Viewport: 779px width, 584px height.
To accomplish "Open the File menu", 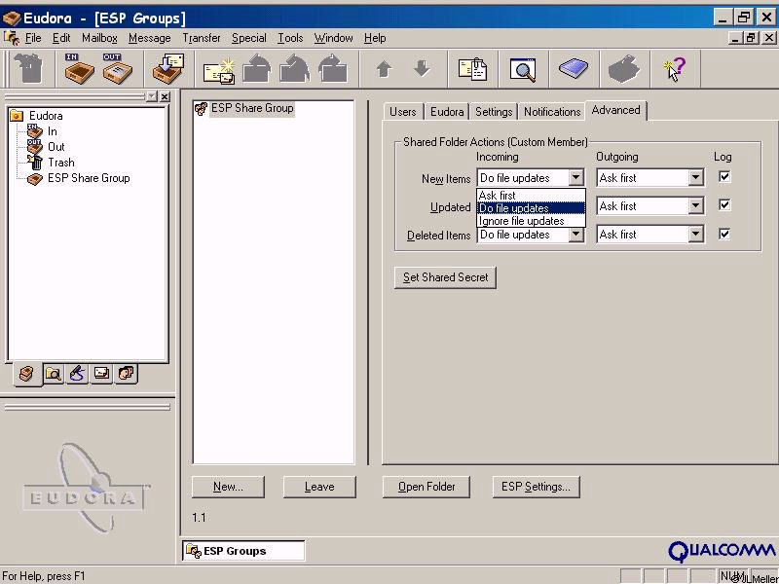I will coord(33,38).
